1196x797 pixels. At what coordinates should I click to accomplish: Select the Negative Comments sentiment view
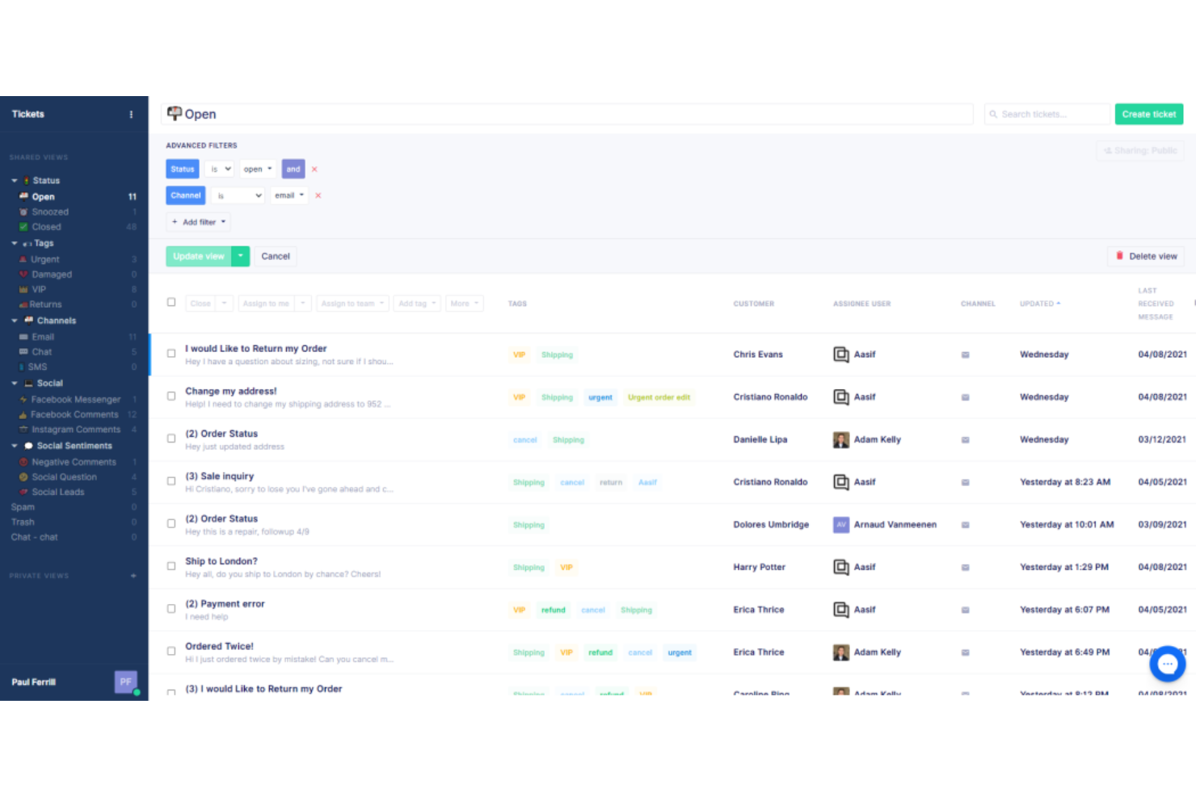coord(74,461)
